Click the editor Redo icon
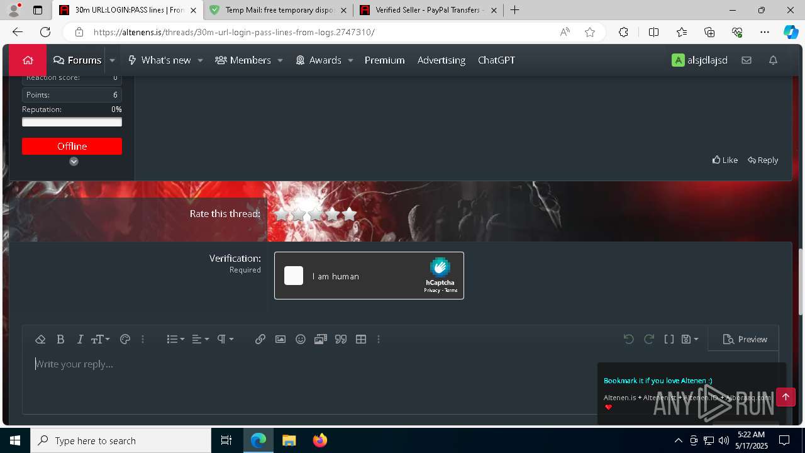Viewport: 805px width, 453px height. pos(649,339)
